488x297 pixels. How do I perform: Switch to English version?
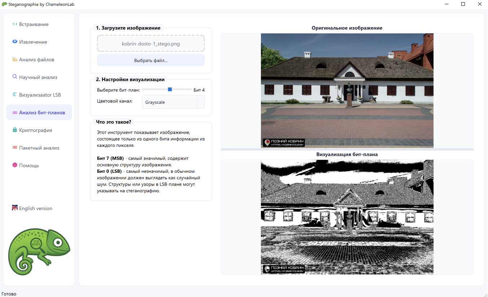click(39, 208)
